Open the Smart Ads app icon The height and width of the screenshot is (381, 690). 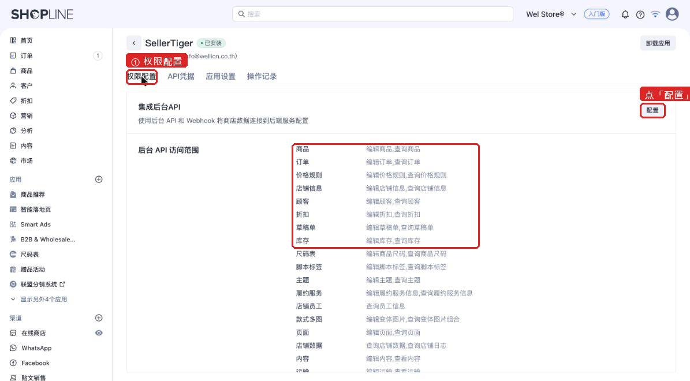click(13, 225)
